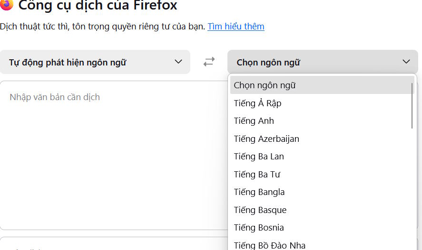Open the 'Tìm hiểu thêm' link
The image size is (422, 250).
pyautogui.click(x=236, y=27)
